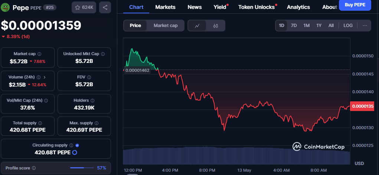This screenshot has height=175, width=379.
Task: Open info icon next to Market cap
Action: coord(39,54)
